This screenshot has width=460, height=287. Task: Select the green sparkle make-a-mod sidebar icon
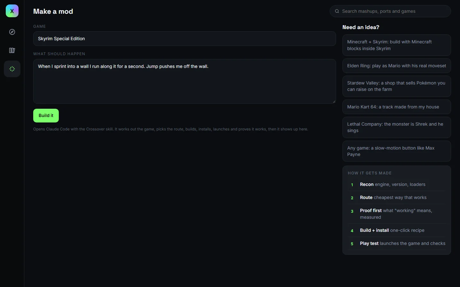tap(12, 69)
